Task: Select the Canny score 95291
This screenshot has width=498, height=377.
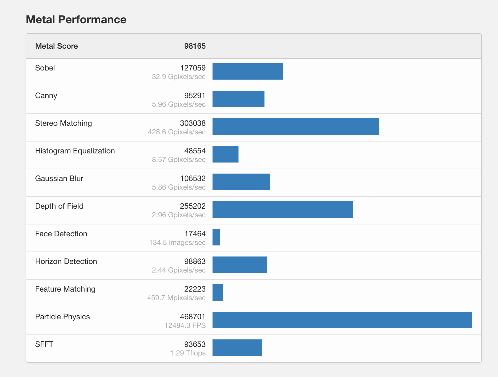Action: 195,95
